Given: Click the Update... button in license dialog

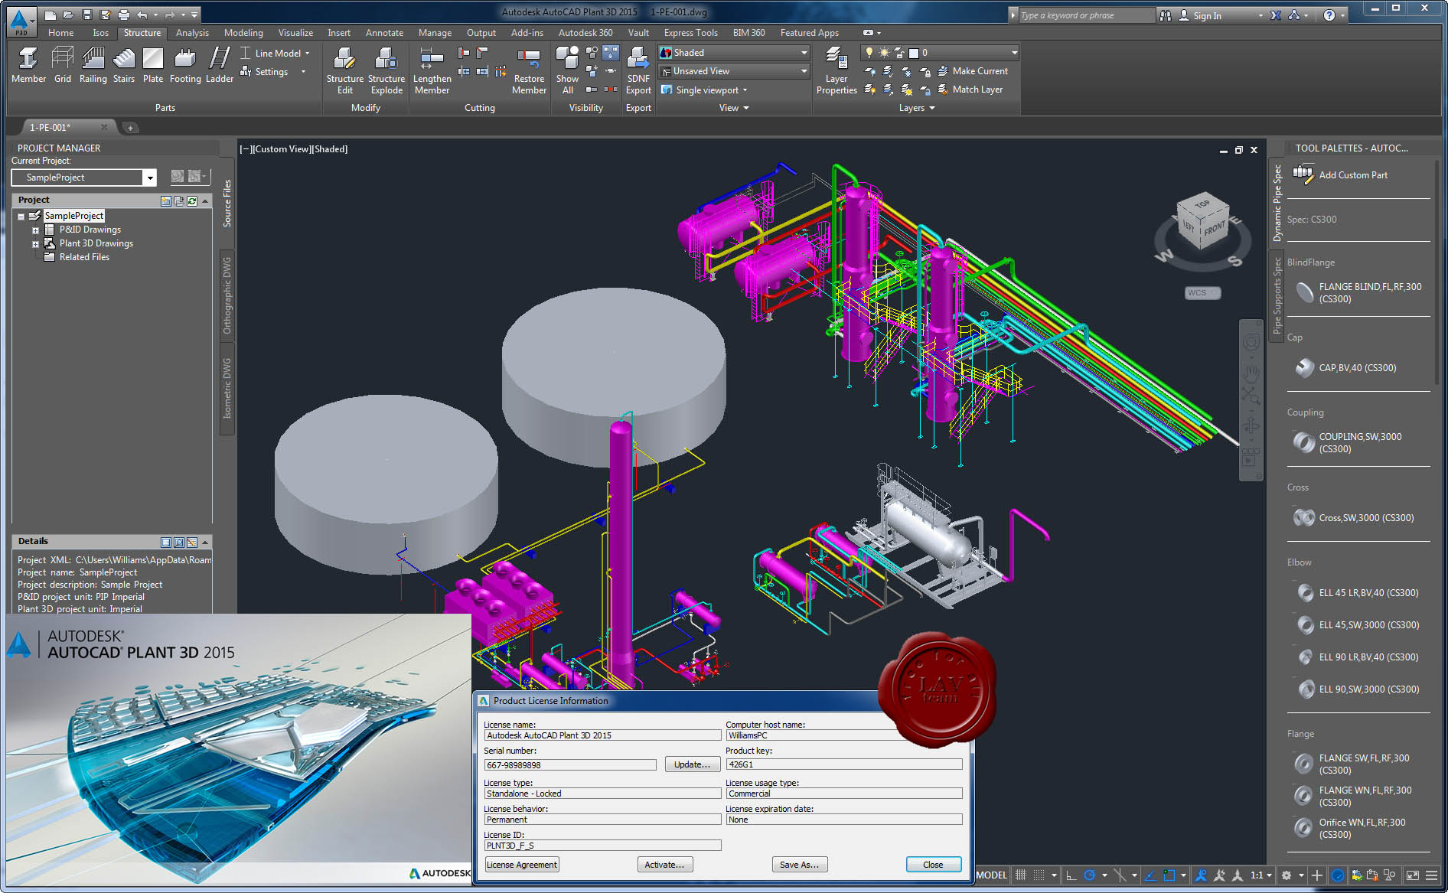Looking at the screenshot, I should coord(692,764).
